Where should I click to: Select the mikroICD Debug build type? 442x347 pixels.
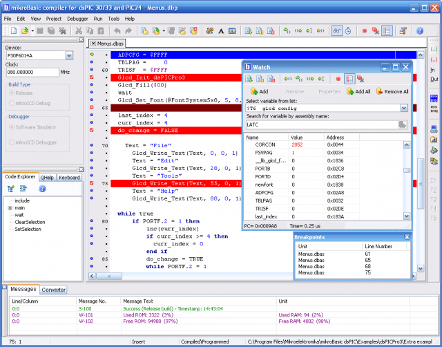12,103
